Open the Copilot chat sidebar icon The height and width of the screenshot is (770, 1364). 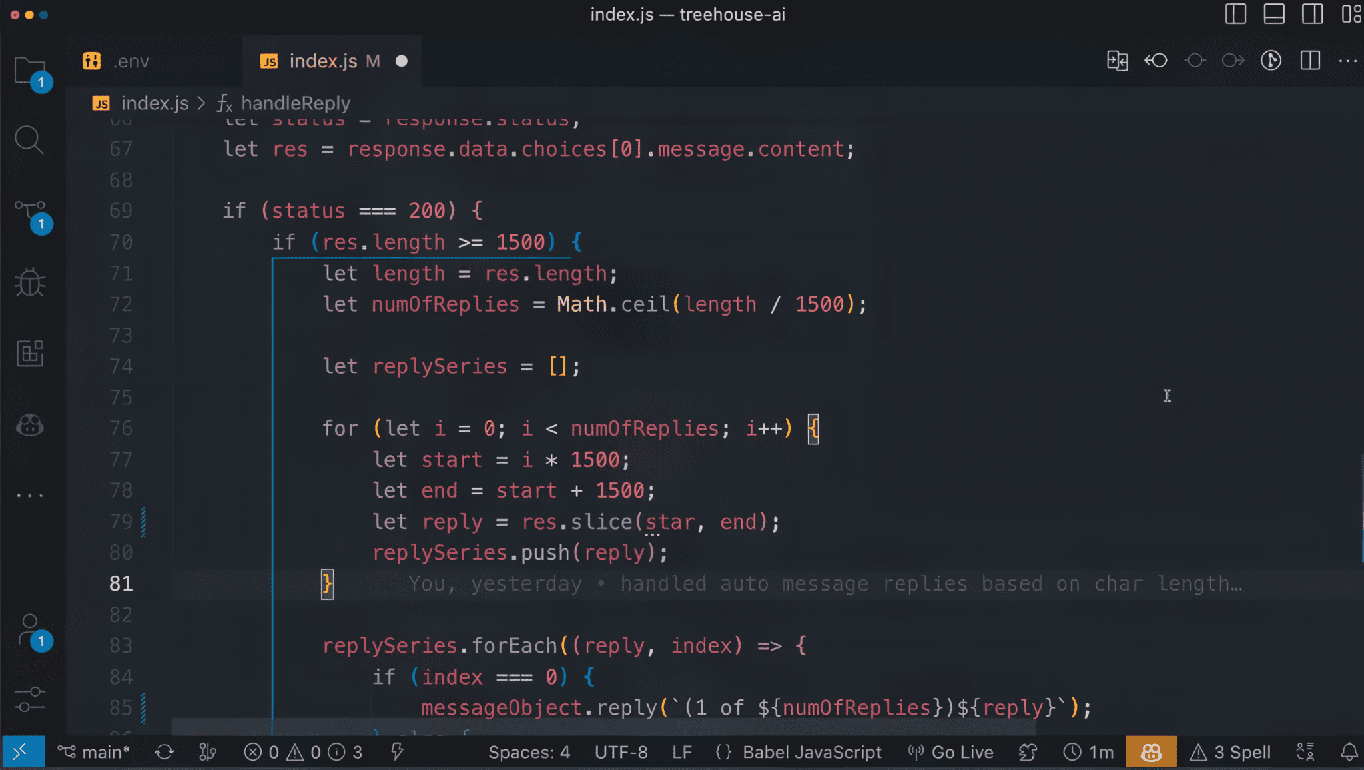coord(29,425)
